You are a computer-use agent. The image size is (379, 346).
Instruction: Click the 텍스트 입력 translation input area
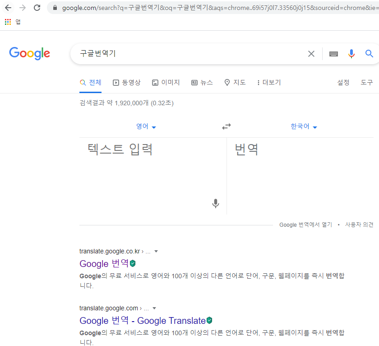(153, 176)
